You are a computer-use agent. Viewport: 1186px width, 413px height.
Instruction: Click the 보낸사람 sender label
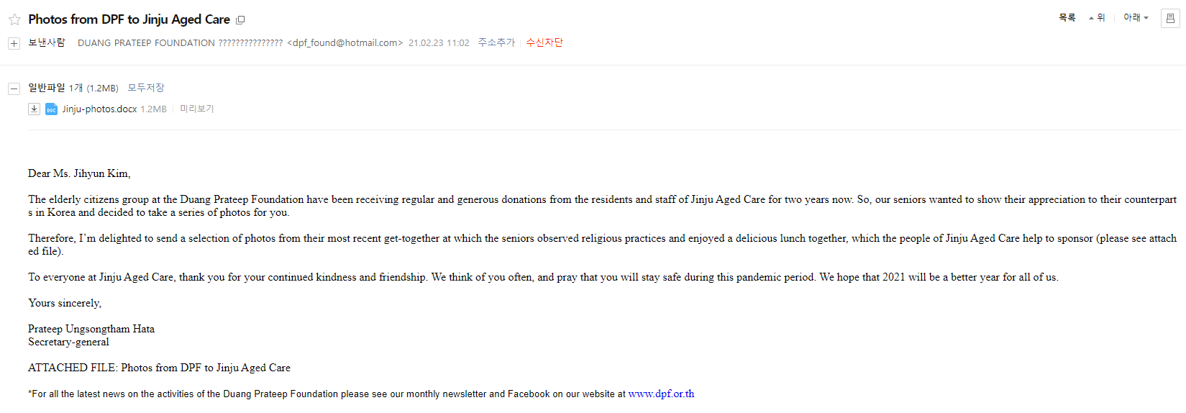pyautogui.click(x=47, y=42)
